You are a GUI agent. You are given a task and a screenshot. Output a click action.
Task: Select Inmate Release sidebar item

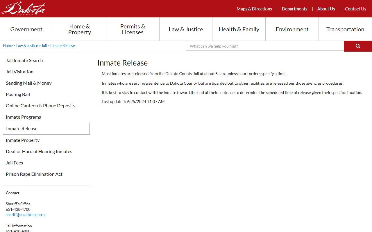coord(46,129)
